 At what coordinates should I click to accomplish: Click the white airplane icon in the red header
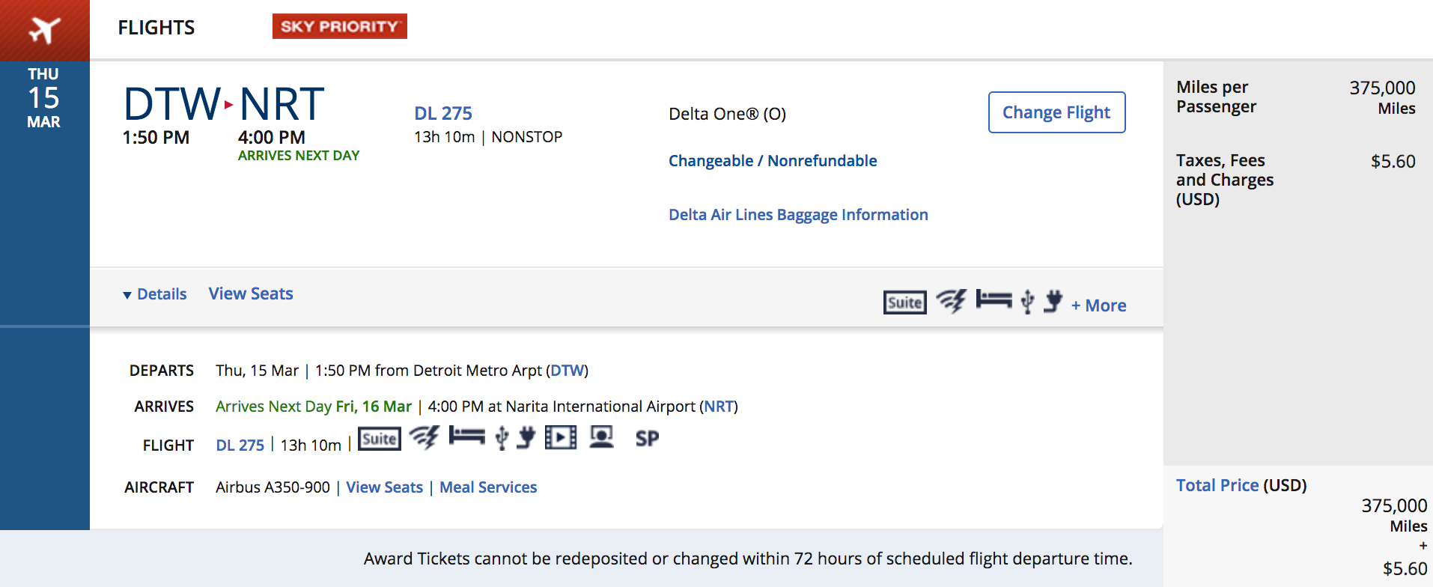[x=44, y=30]
